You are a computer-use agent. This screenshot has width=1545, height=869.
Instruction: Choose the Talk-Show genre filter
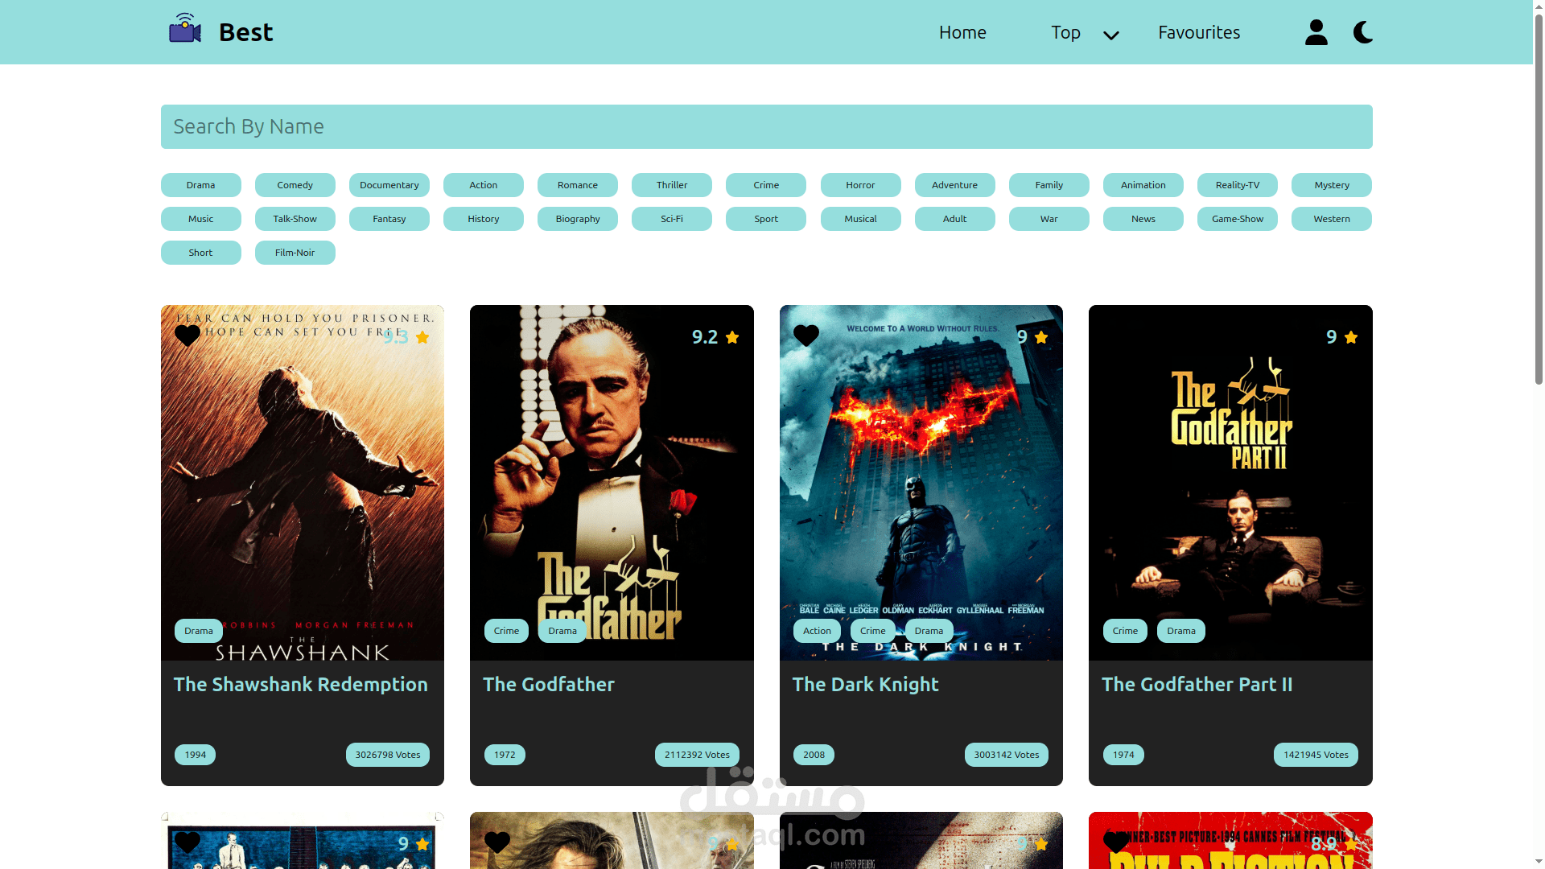(295, 219)
